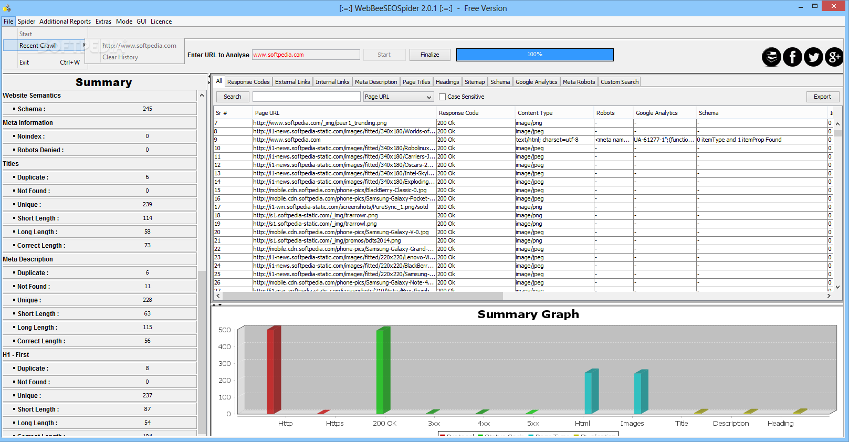Click the Noindex summary row
The height and width of the screenshot is (442, 849).
click(100, 136)
